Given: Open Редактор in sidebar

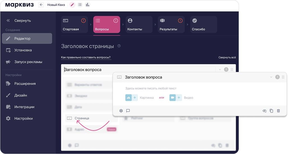Looking at the screenshot, I should tap(27, 38).
